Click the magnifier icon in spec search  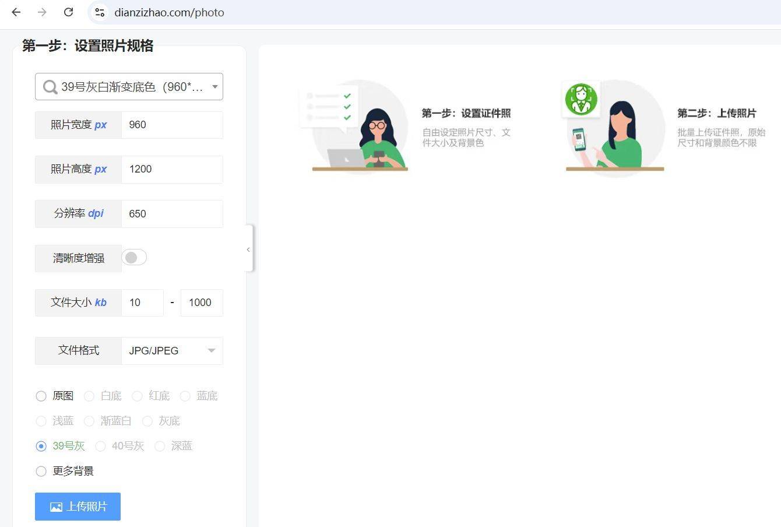point(50,87)
